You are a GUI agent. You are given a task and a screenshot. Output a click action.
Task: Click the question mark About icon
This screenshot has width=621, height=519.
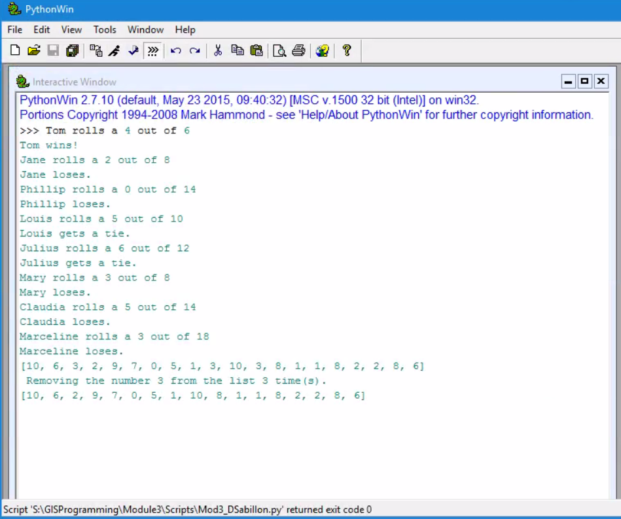pos(347,50)
